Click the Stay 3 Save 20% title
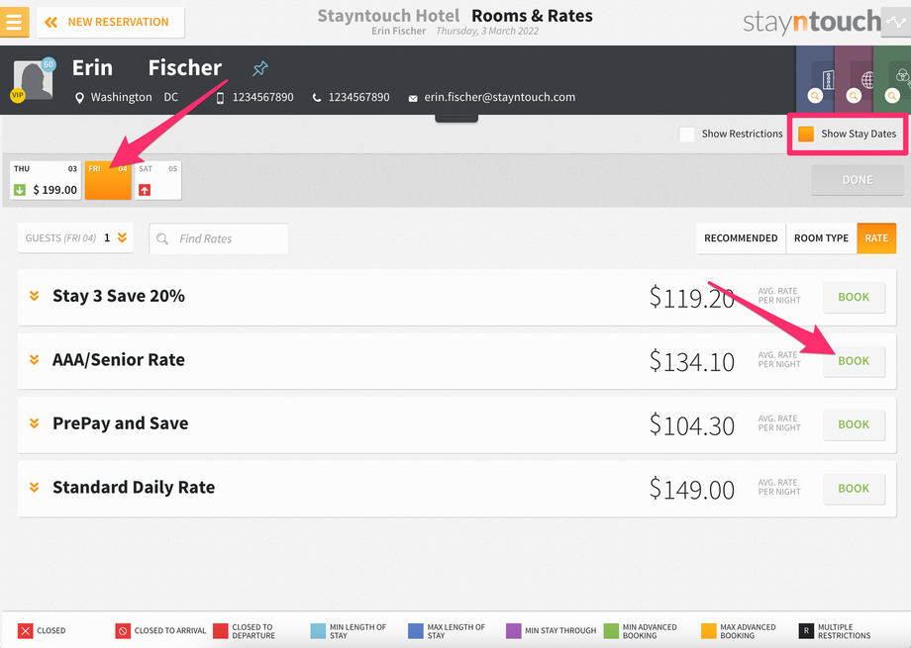 click(x=119, y=296)
